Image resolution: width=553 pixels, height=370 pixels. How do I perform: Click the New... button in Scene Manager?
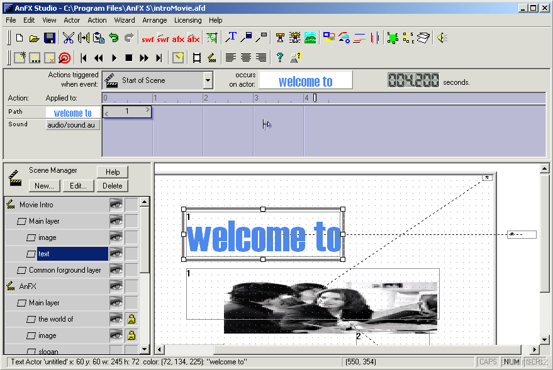click(44, 186)
